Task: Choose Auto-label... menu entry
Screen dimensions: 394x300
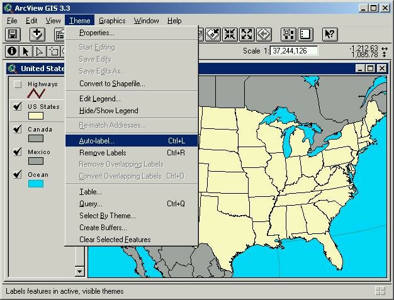Action: (x=132, y=141)
